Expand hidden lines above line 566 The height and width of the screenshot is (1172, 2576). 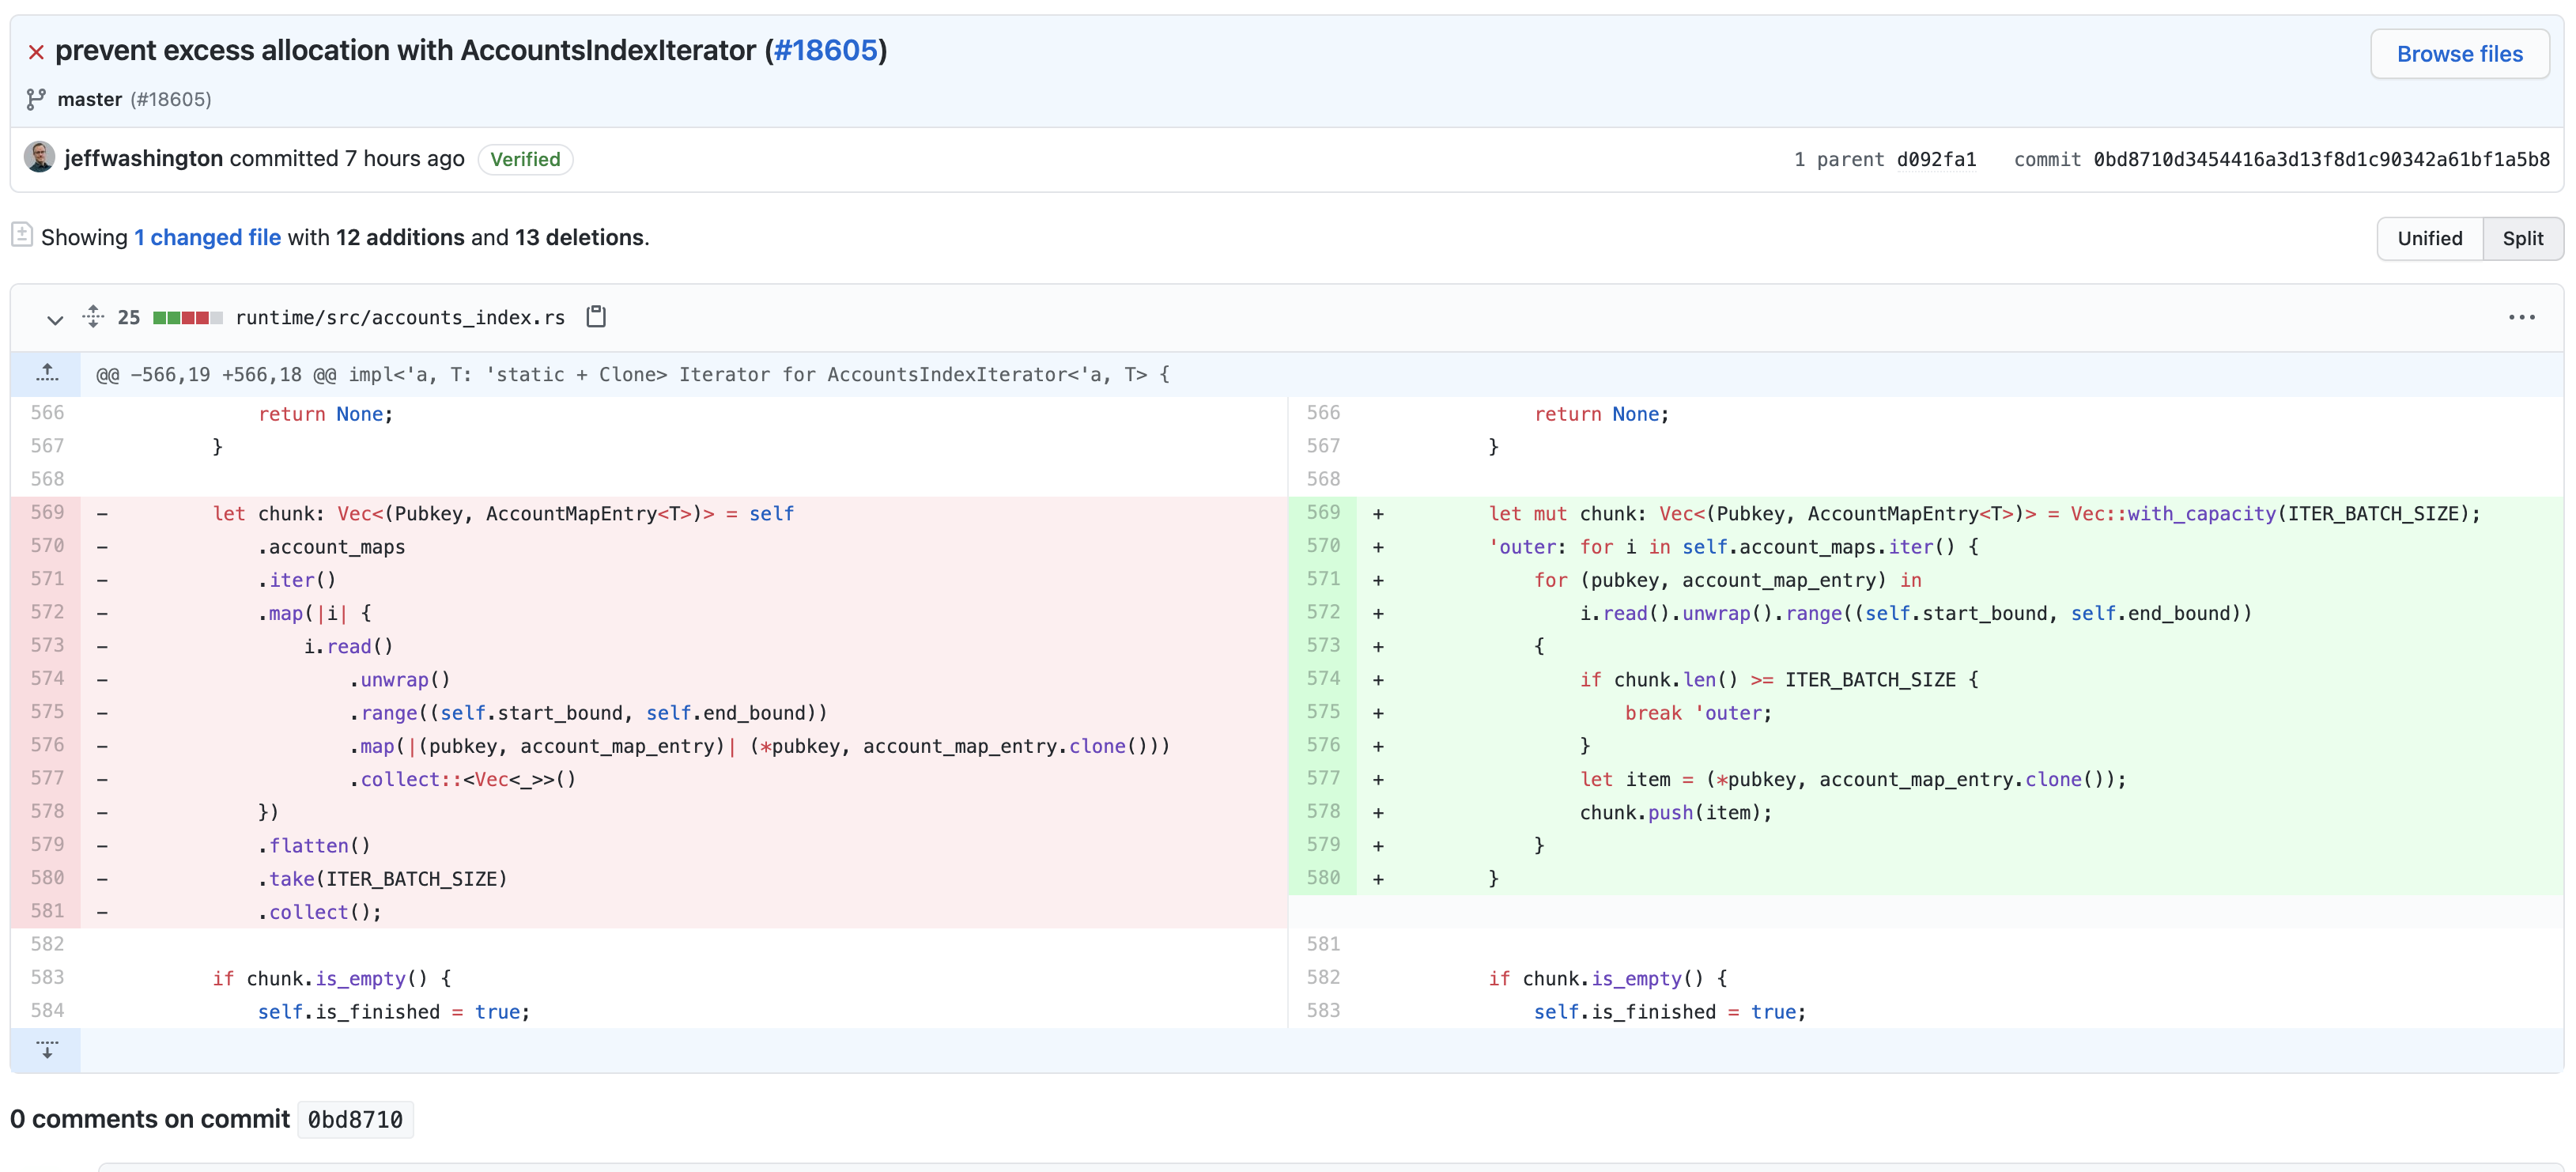pyautogui.click(x=46, y=374)
